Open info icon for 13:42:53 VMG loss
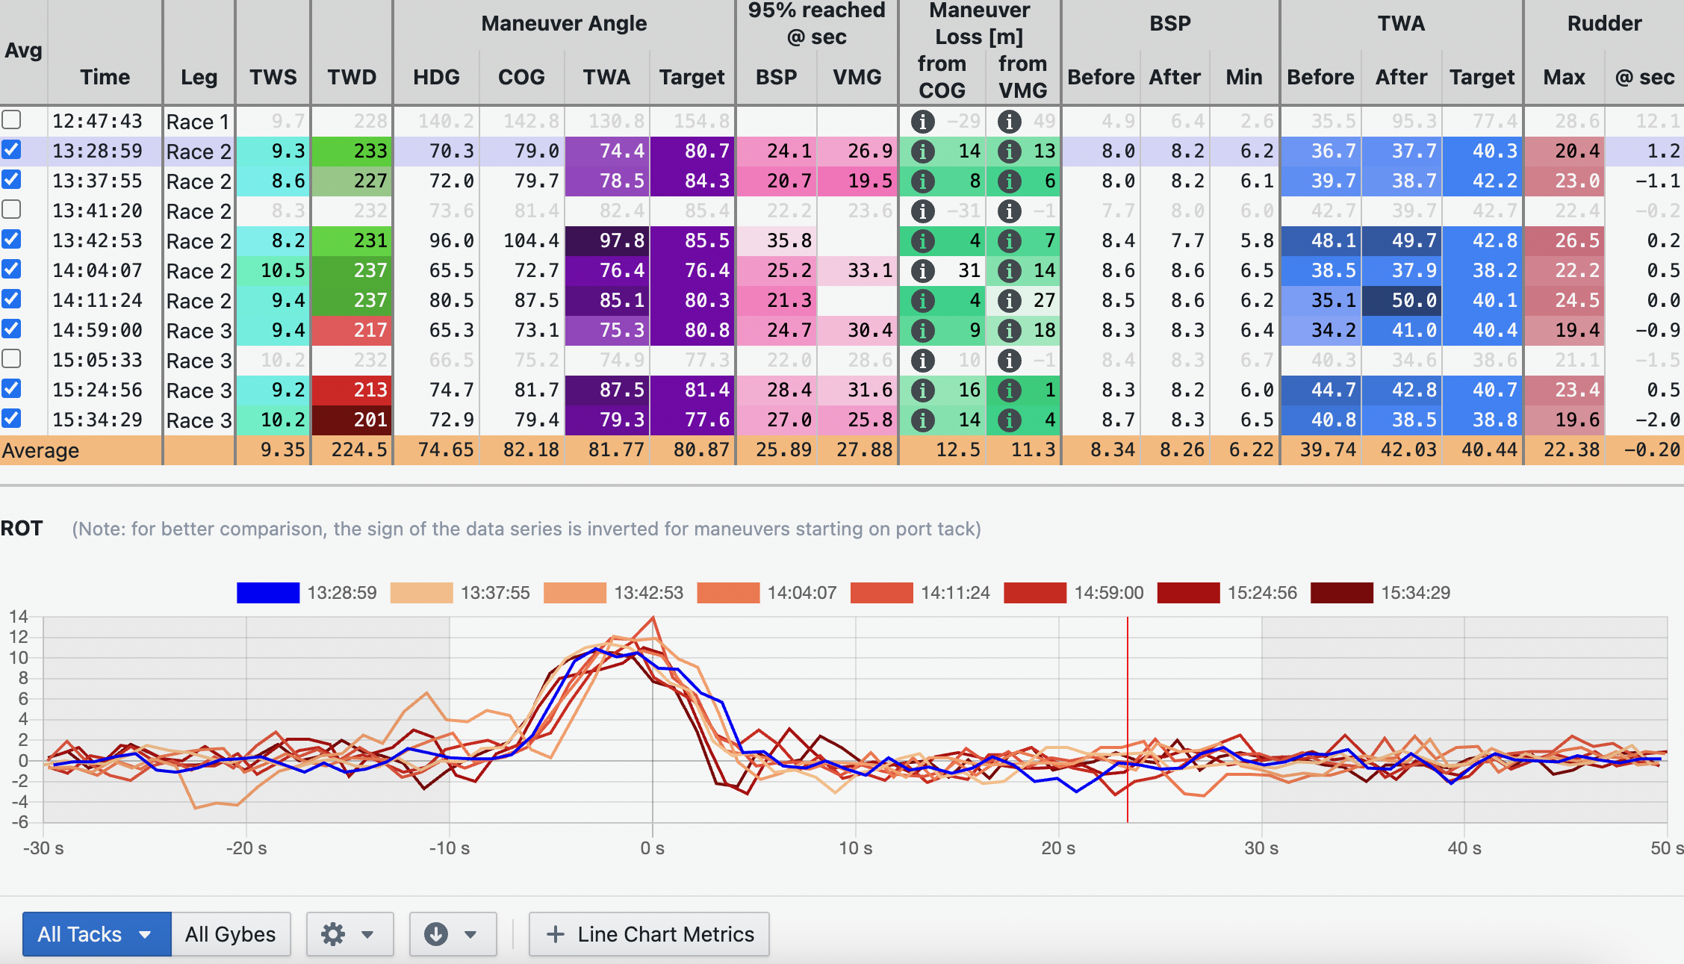1684x964 pixels. [x=1010, y=241]
